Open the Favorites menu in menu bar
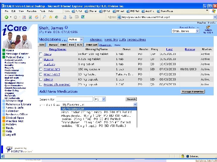The height and width of the screenshot is (162, 217). pos(31,11)
